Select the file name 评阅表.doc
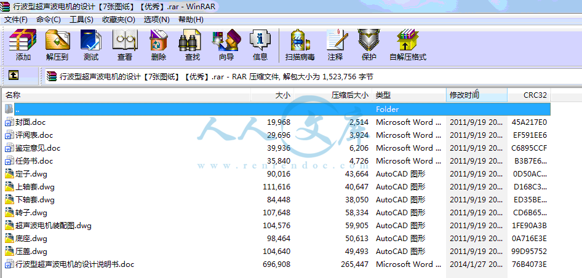The image size is (582, 278). coord(34,135)
